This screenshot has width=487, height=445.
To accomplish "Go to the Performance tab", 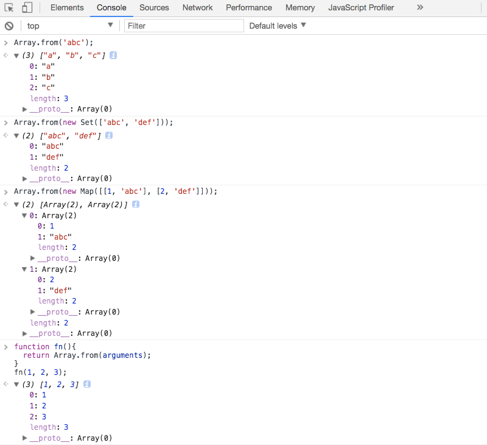I will 249,7.
